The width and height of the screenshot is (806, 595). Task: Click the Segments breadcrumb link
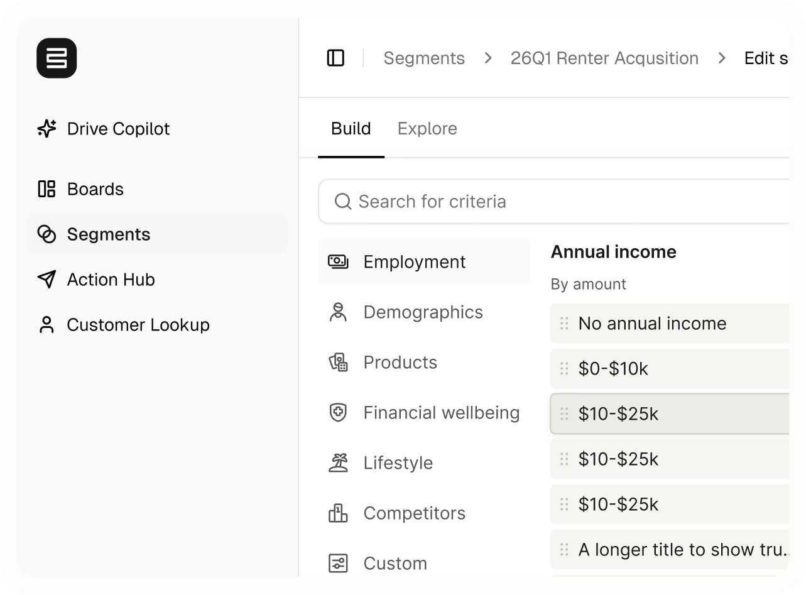[424, 58]
